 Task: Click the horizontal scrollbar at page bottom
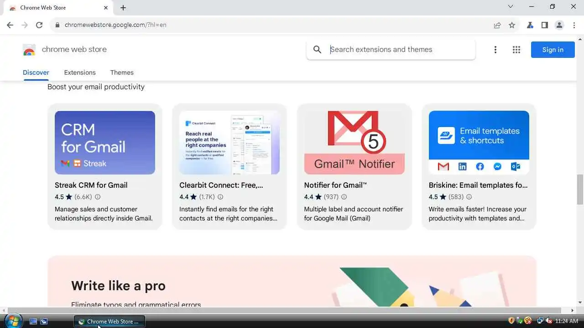(284, 310)
